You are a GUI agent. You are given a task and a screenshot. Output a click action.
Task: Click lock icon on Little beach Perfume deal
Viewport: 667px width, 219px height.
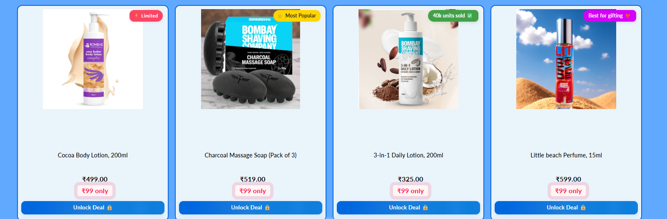coord(583,207)
